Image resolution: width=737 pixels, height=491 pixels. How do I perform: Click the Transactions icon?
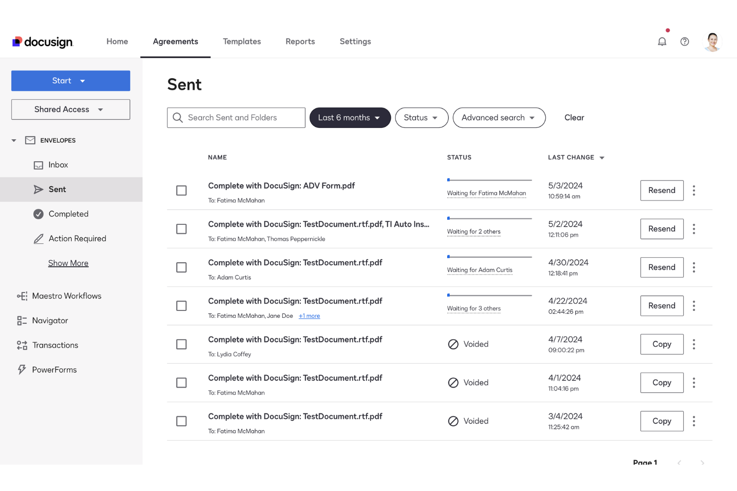(22, 345)
